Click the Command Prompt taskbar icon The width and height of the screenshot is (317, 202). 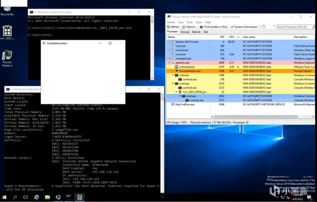click(x=69, y=197)
